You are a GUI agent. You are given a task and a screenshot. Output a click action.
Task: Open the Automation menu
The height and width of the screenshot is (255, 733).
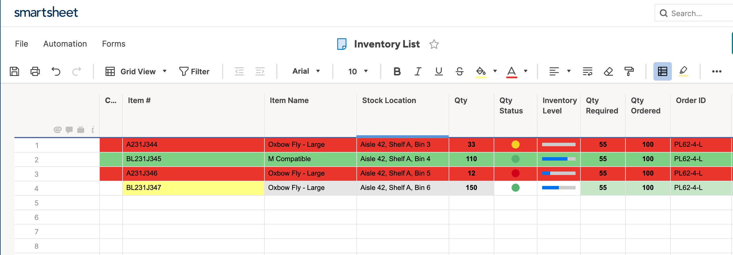[65, 44]
